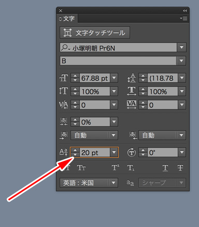Viewport: 199px width, 227px height.
Task: Click the baseline shift icon
Action: pos(63,153)
